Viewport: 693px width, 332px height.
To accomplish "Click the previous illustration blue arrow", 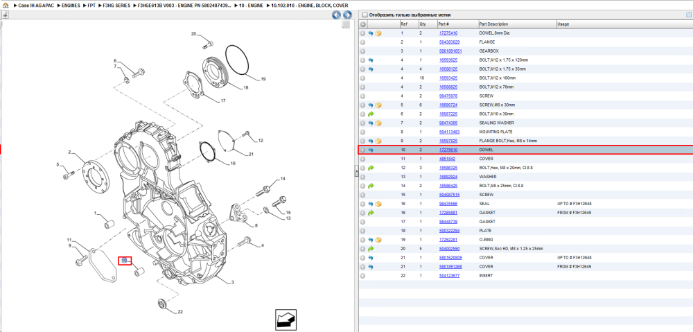I will [336, 15].
